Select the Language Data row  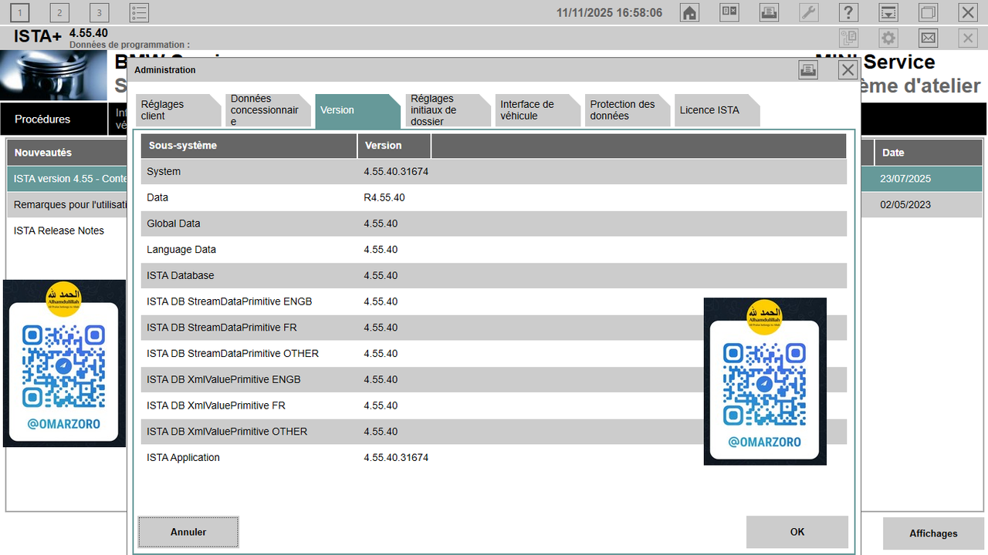pyautogui.click(x=494, y=250)
